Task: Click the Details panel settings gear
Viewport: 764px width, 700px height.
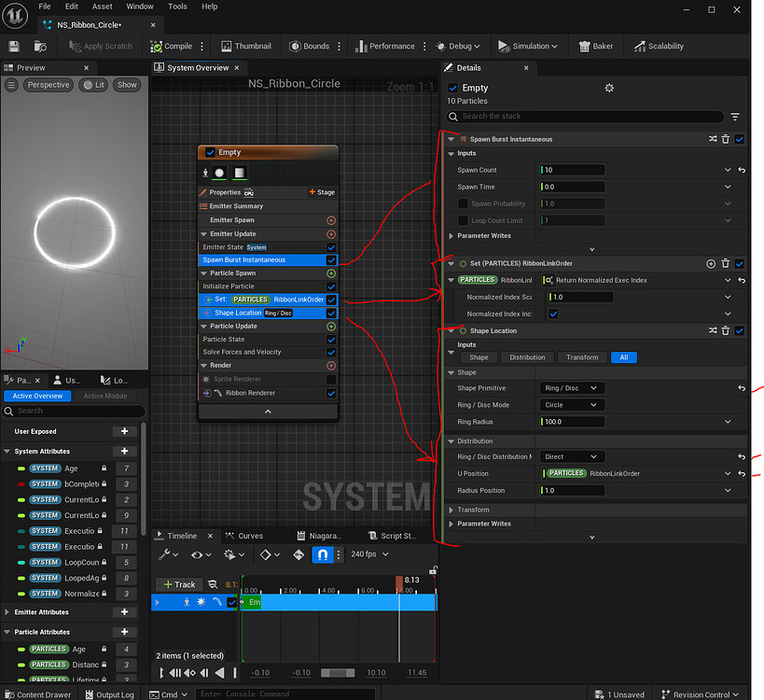Action: (x=609, y=87)
